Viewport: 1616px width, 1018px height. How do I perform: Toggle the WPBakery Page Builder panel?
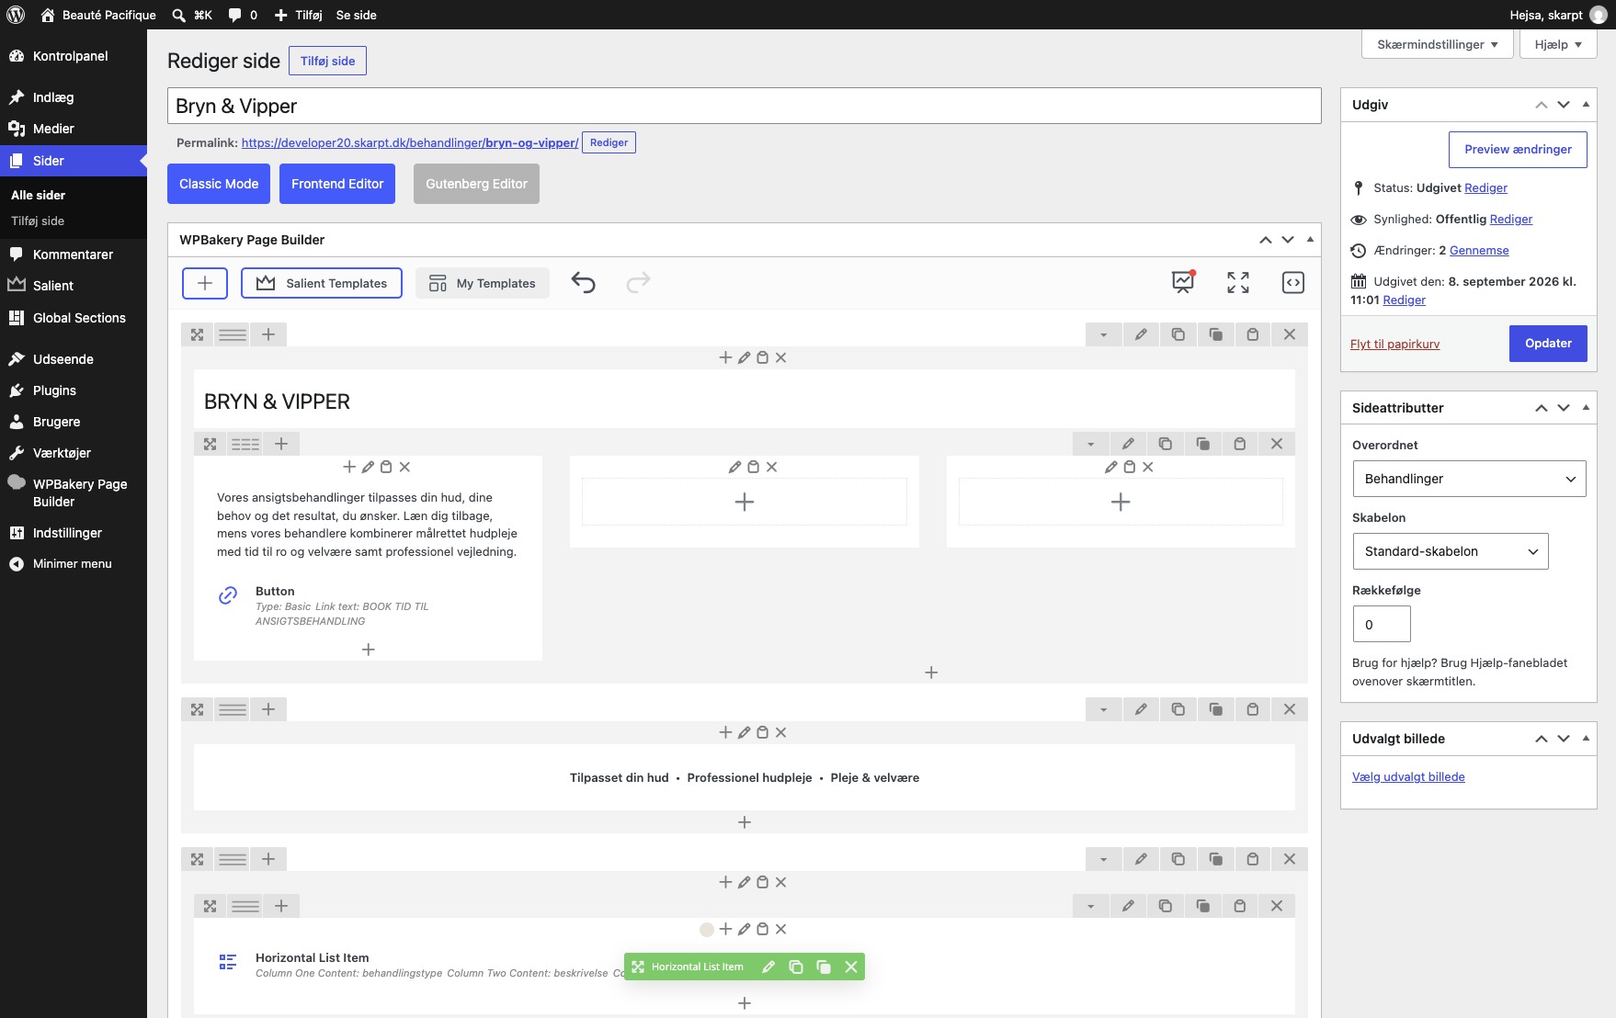click(x=1310, y=240)
